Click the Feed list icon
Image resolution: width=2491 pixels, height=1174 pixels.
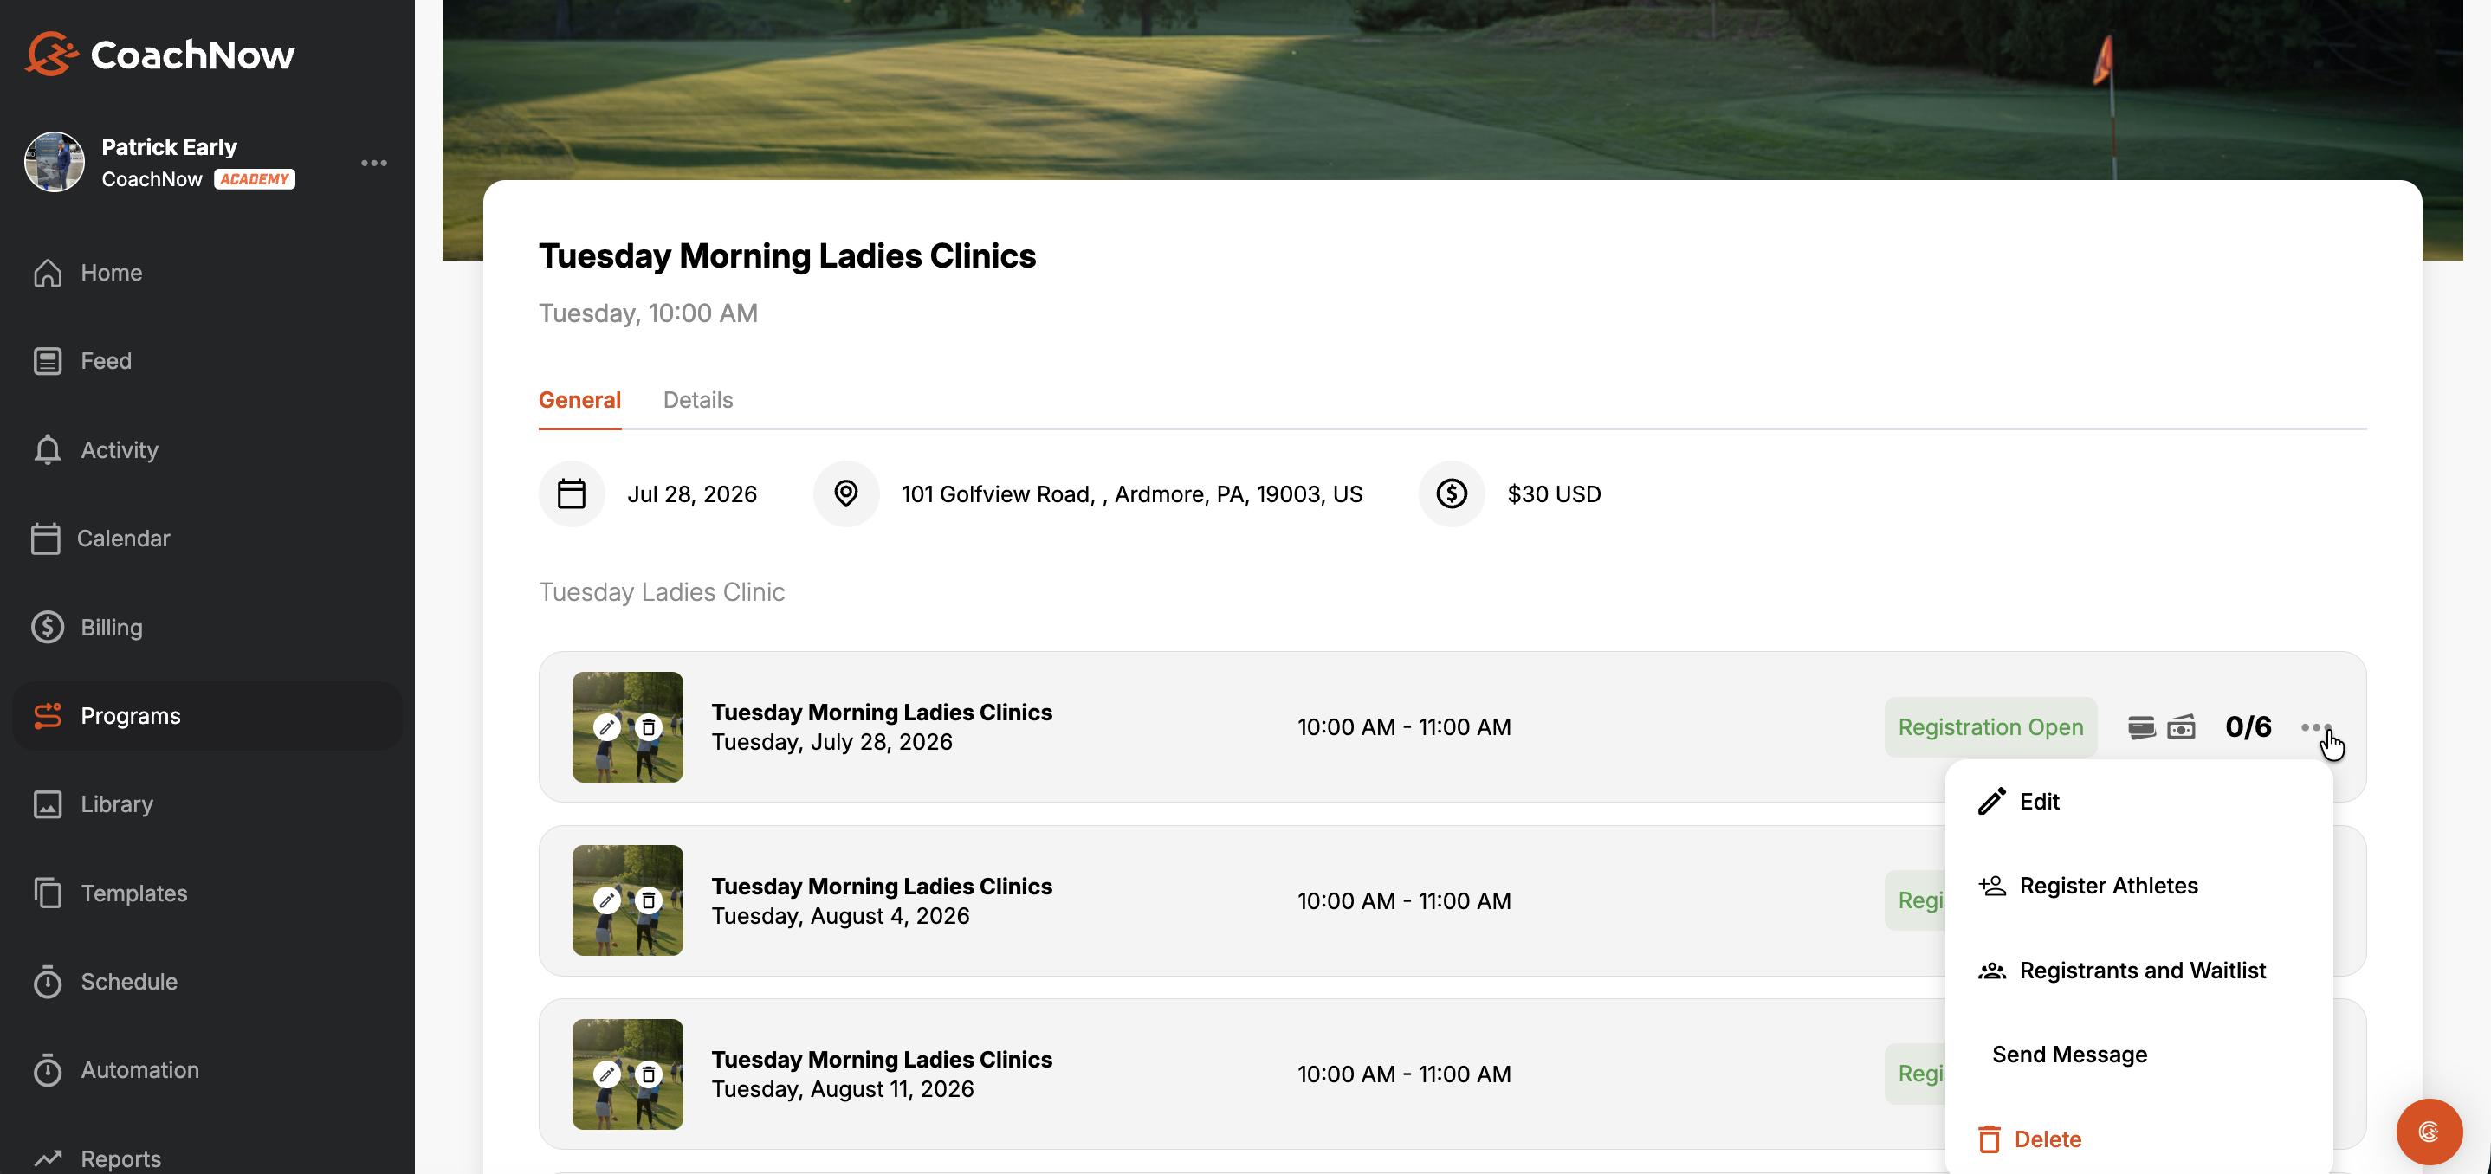coord(48,360)
